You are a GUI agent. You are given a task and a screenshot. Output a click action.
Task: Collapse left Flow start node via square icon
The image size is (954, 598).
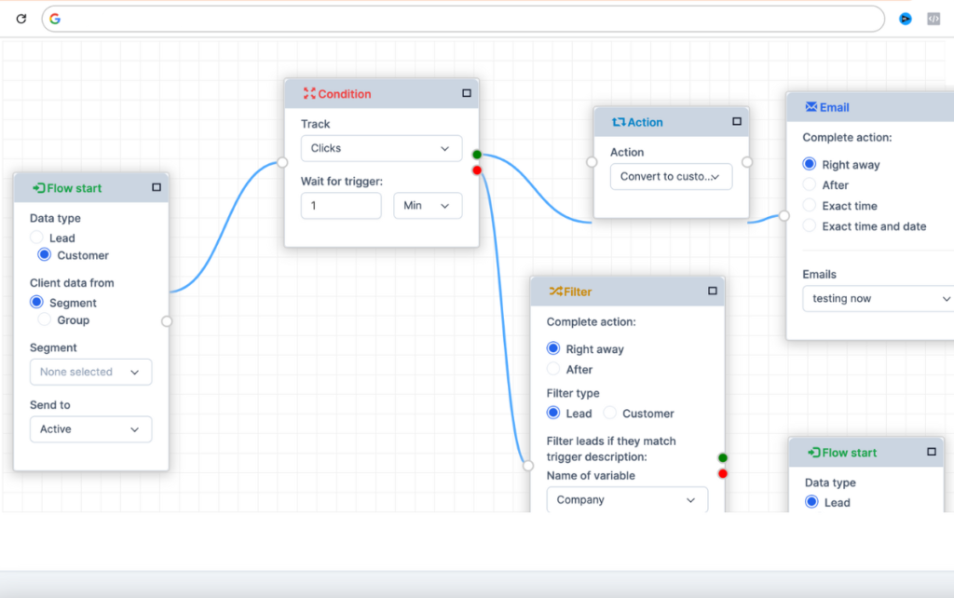(x=157, y=187)
